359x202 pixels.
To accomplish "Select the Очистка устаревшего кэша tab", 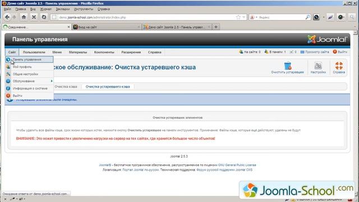I will tap(108, 86).
